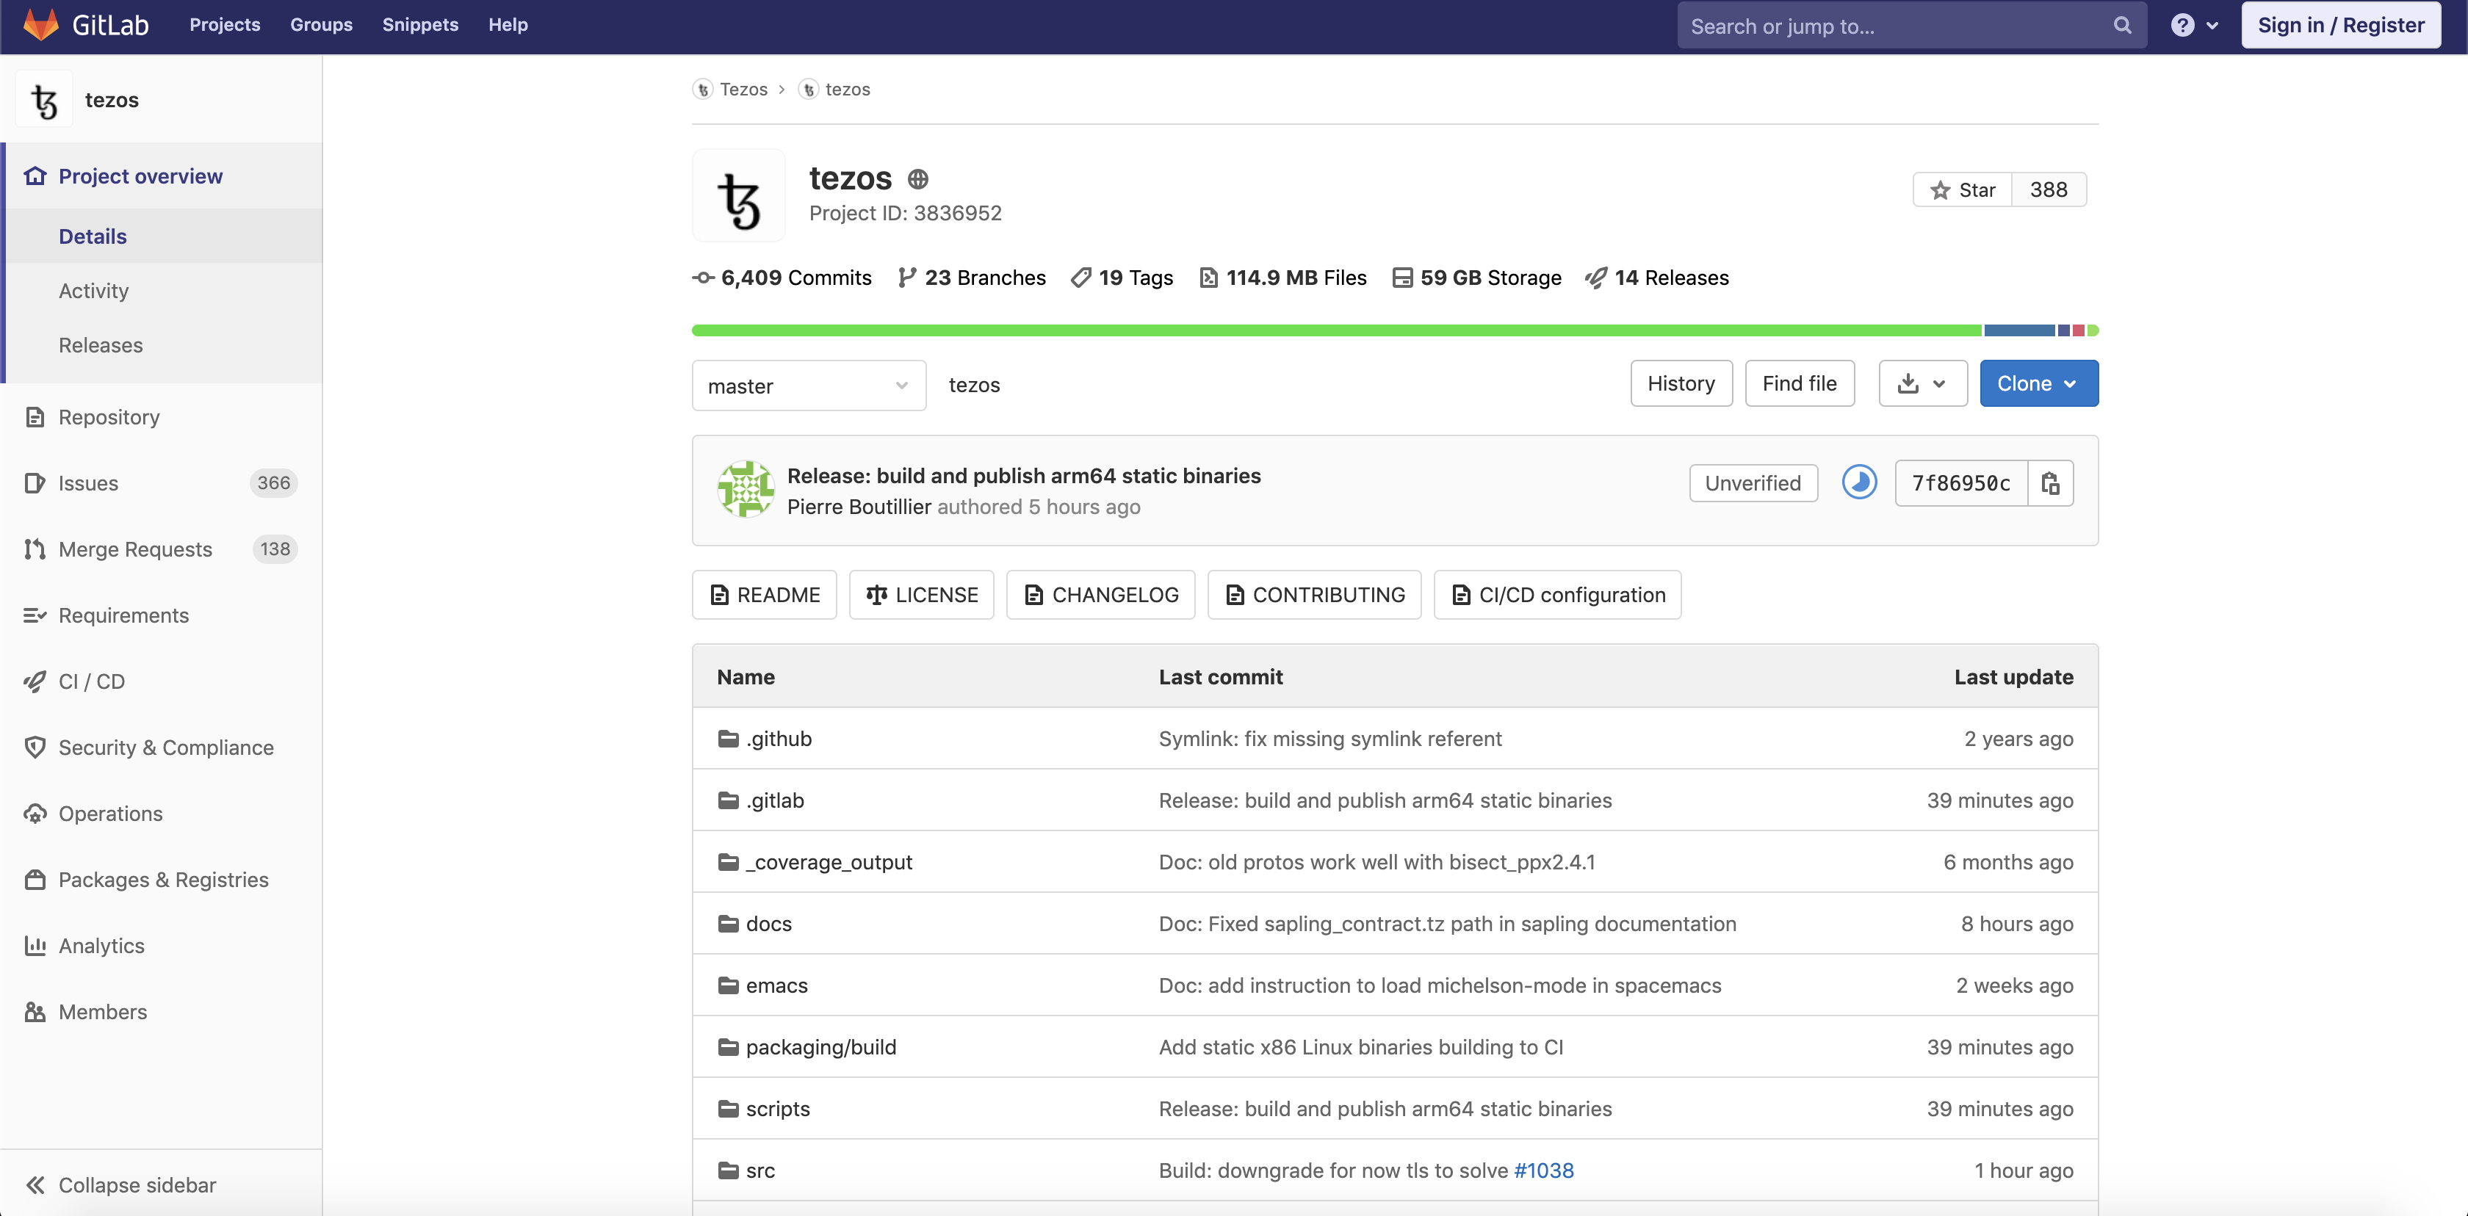This screenshot has width=2468, height=1216.
Task: Click Pierre Boutillier's avatar
Action: point(746,489)
